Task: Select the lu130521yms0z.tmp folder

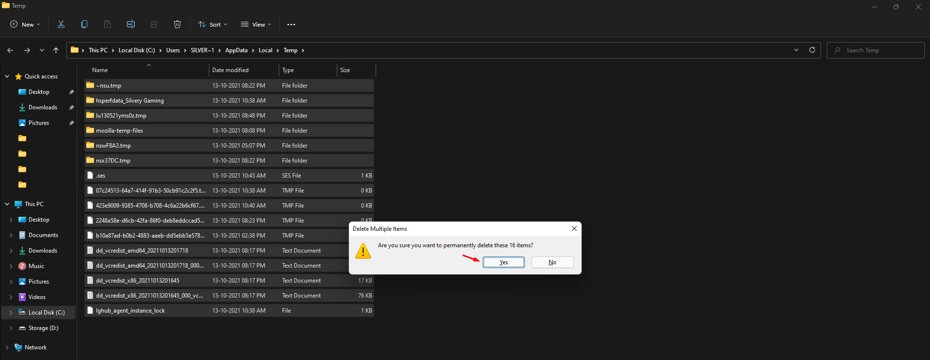Action: point(229,116)
